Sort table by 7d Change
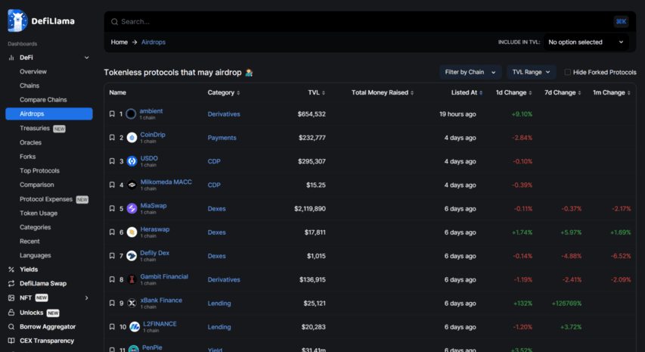Viewport: 645px width, 352px height. point(563,92)
